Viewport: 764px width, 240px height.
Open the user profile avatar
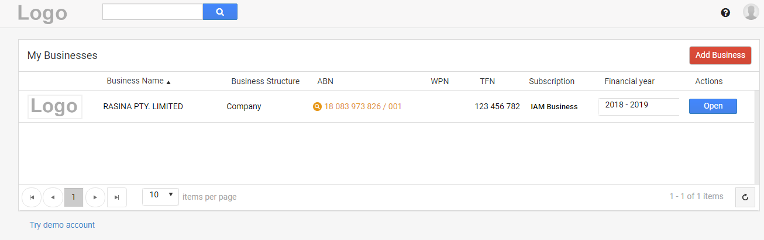click(751, 12)
